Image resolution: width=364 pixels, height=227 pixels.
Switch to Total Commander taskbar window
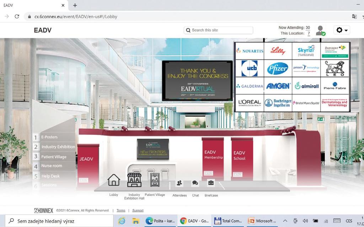tap(228, 221)
